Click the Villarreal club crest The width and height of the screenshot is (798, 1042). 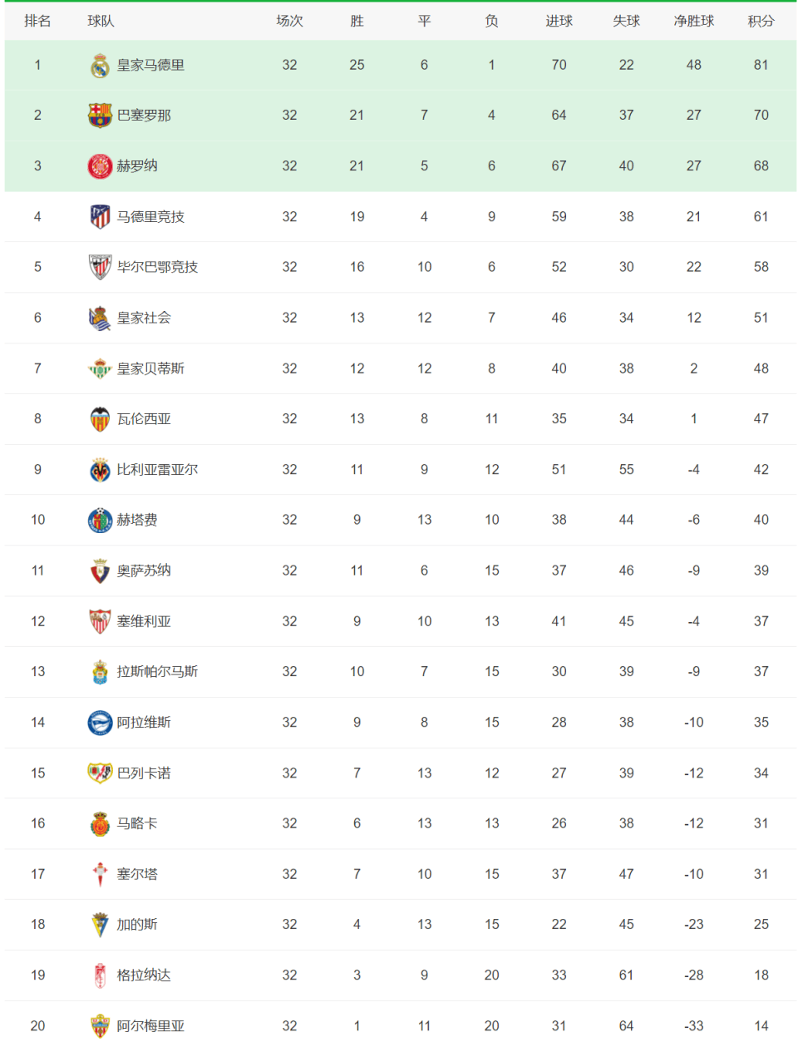point(100,470)
